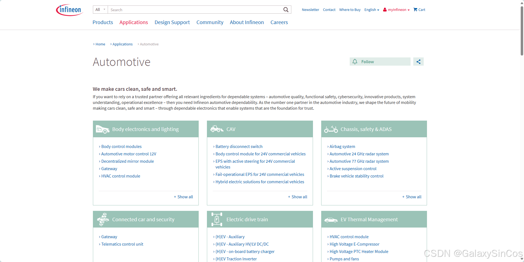Open (H)EV - Auxiliary HV/LV DC/DC link
The image size is (524, 262).
click(242, 244)
